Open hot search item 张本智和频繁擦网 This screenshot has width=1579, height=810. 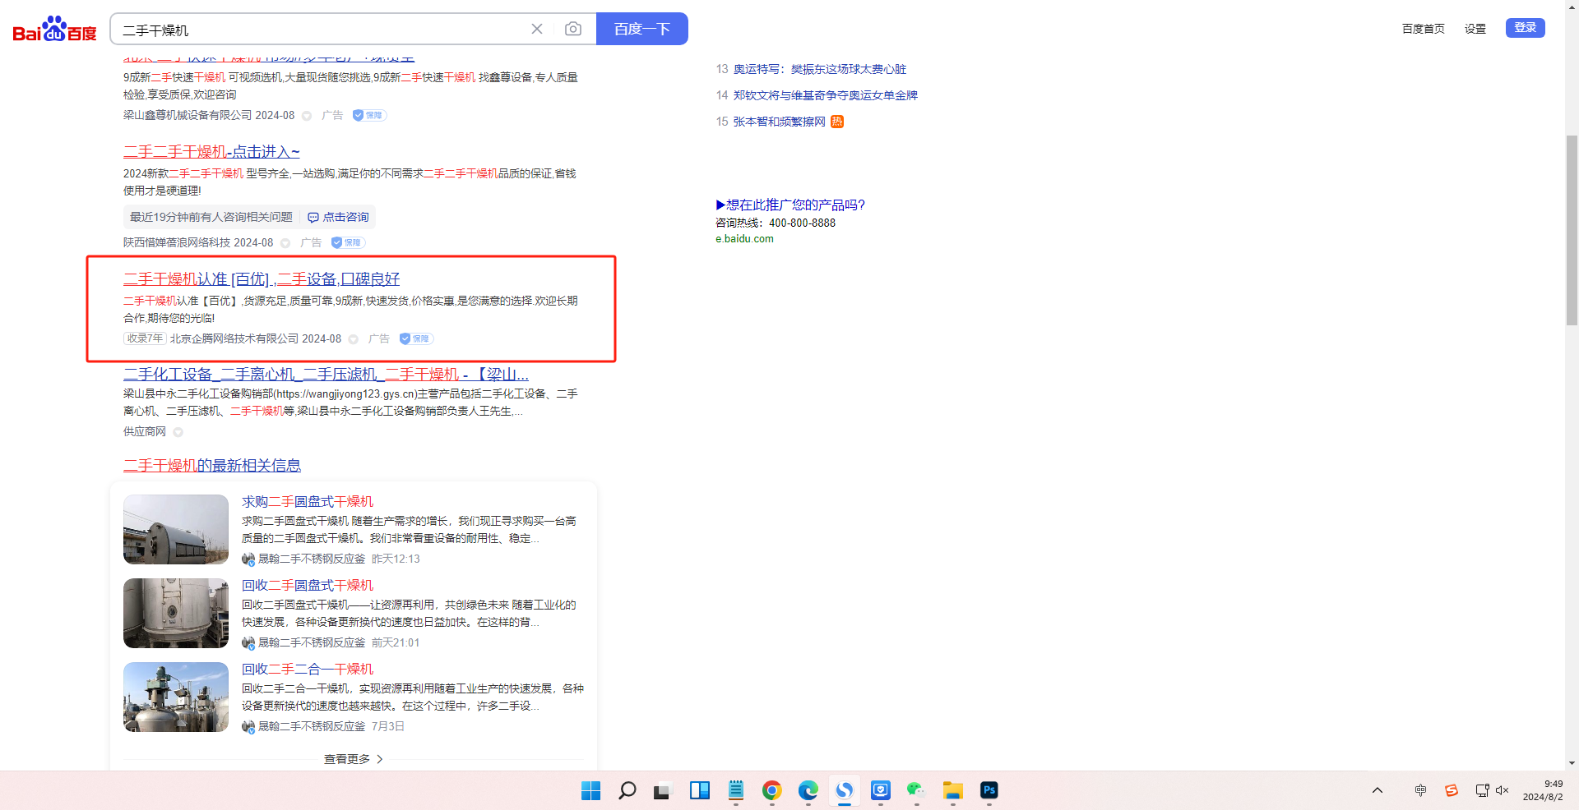[780, 122]
